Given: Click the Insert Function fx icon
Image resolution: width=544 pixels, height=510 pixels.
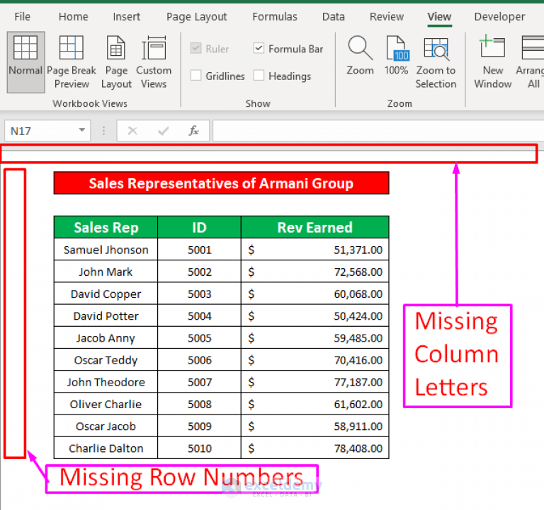Looking at the screenshot, I should tap(193, 131).
